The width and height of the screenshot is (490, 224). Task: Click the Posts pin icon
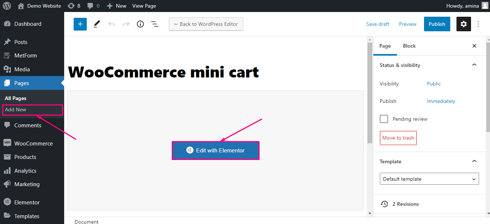pos(7,42)
